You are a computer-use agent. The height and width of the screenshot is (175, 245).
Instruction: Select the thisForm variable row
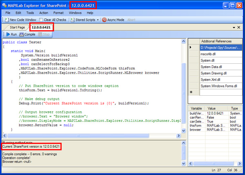point(216,126)
